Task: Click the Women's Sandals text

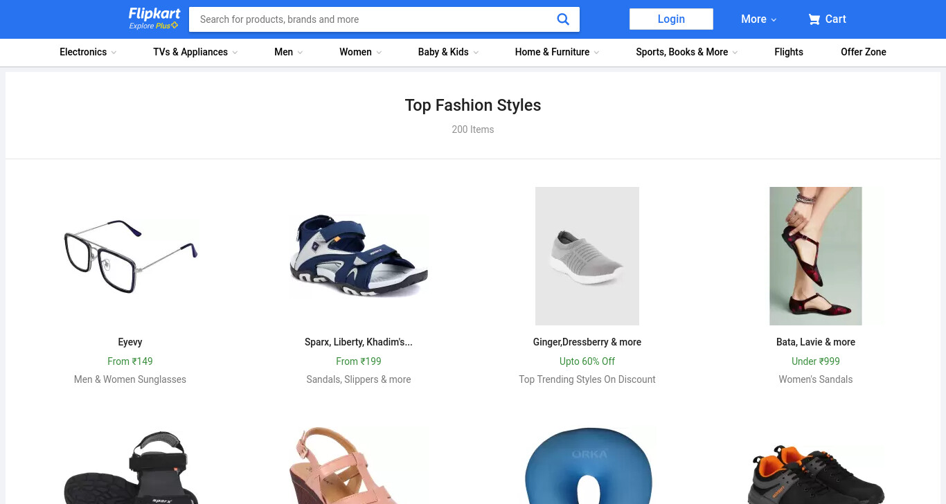Action: (x=816, y=379)
